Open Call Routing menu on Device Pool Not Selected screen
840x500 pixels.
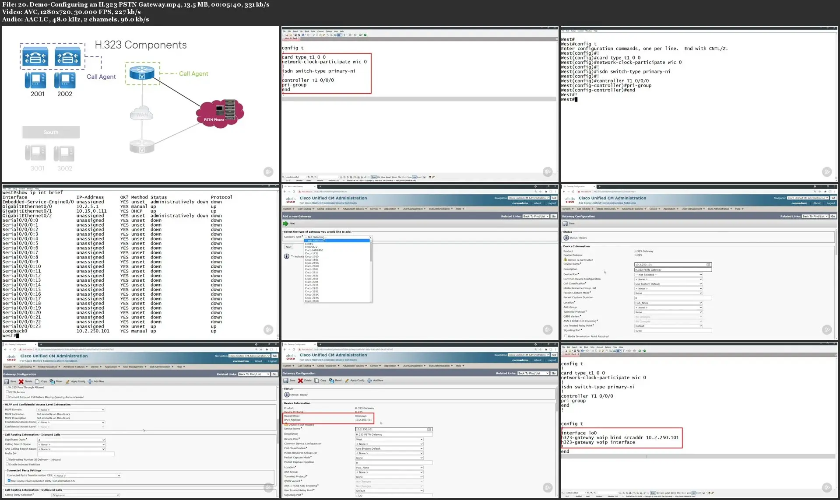584,209
